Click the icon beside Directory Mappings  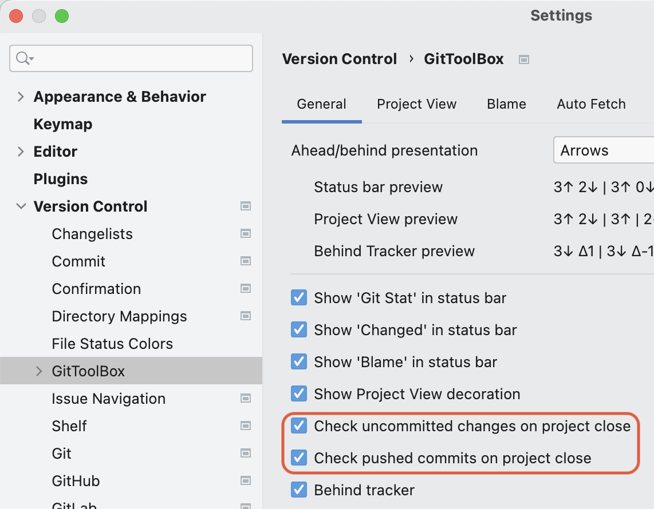point(246,316)
